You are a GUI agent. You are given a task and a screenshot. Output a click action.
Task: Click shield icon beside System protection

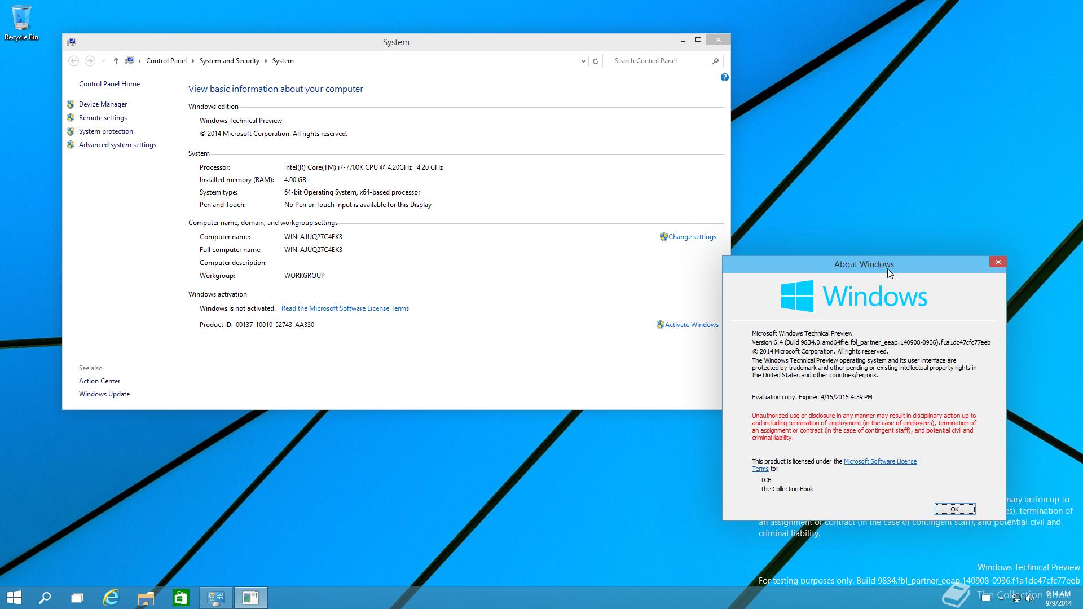71,131
